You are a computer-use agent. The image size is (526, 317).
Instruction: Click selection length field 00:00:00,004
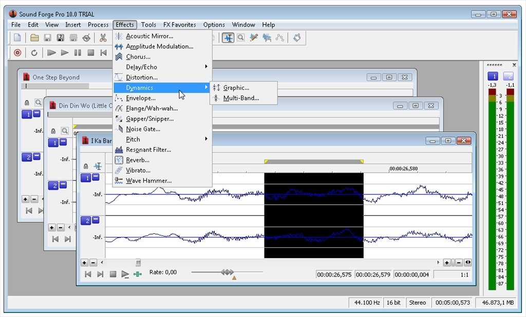411,275
